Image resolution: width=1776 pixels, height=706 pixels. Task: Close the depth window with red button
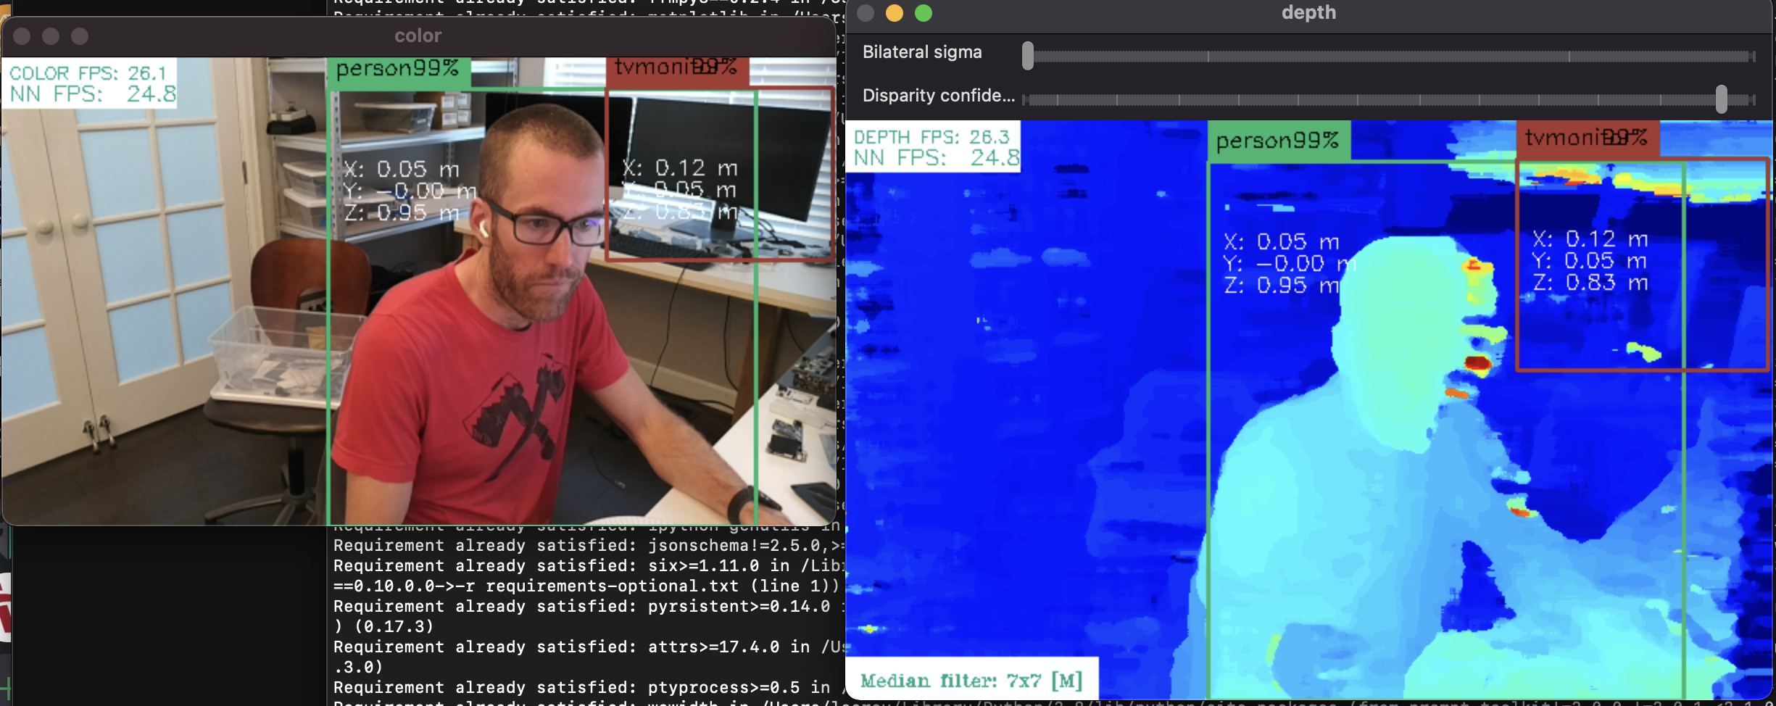[866, 13]
